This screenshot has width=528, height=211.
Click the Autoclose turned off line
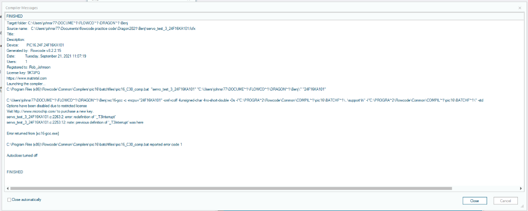[x=22, y=156]
